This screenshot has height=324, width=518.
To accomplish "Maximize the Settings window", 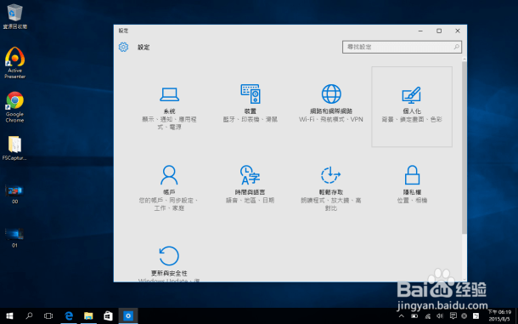I will (x=439, y=31).
